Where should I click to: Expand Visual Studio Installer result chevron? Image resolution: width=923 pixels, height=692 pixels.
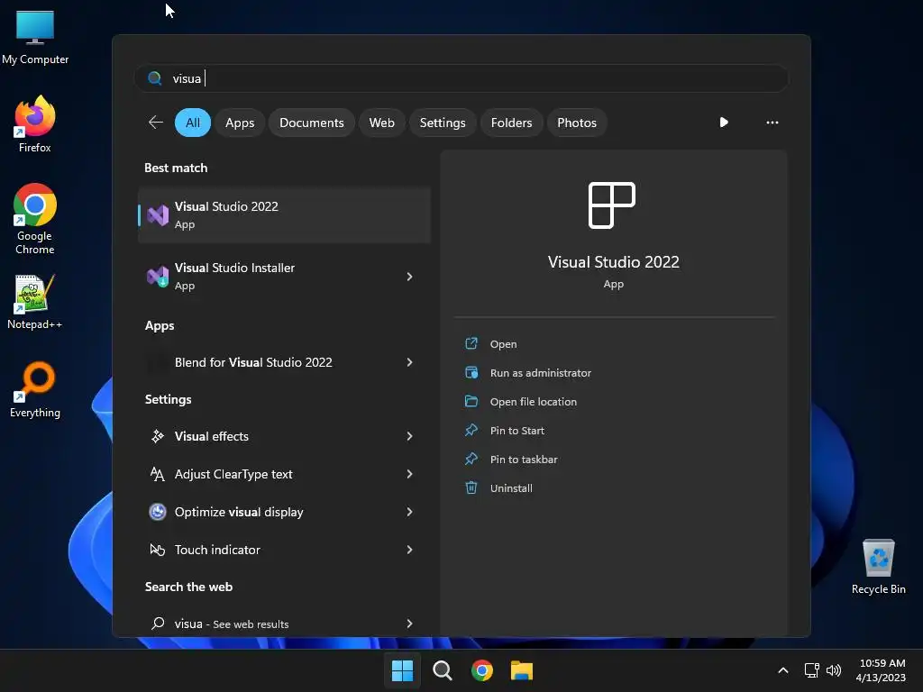coord(410,276)
